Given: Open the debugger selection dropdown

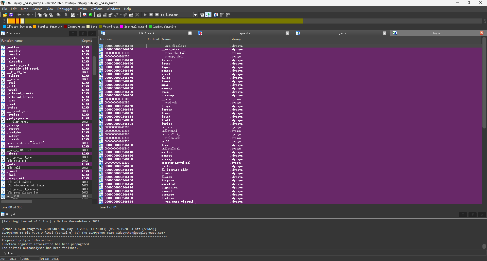Looking at the screenshot, I should click(195, 15).
